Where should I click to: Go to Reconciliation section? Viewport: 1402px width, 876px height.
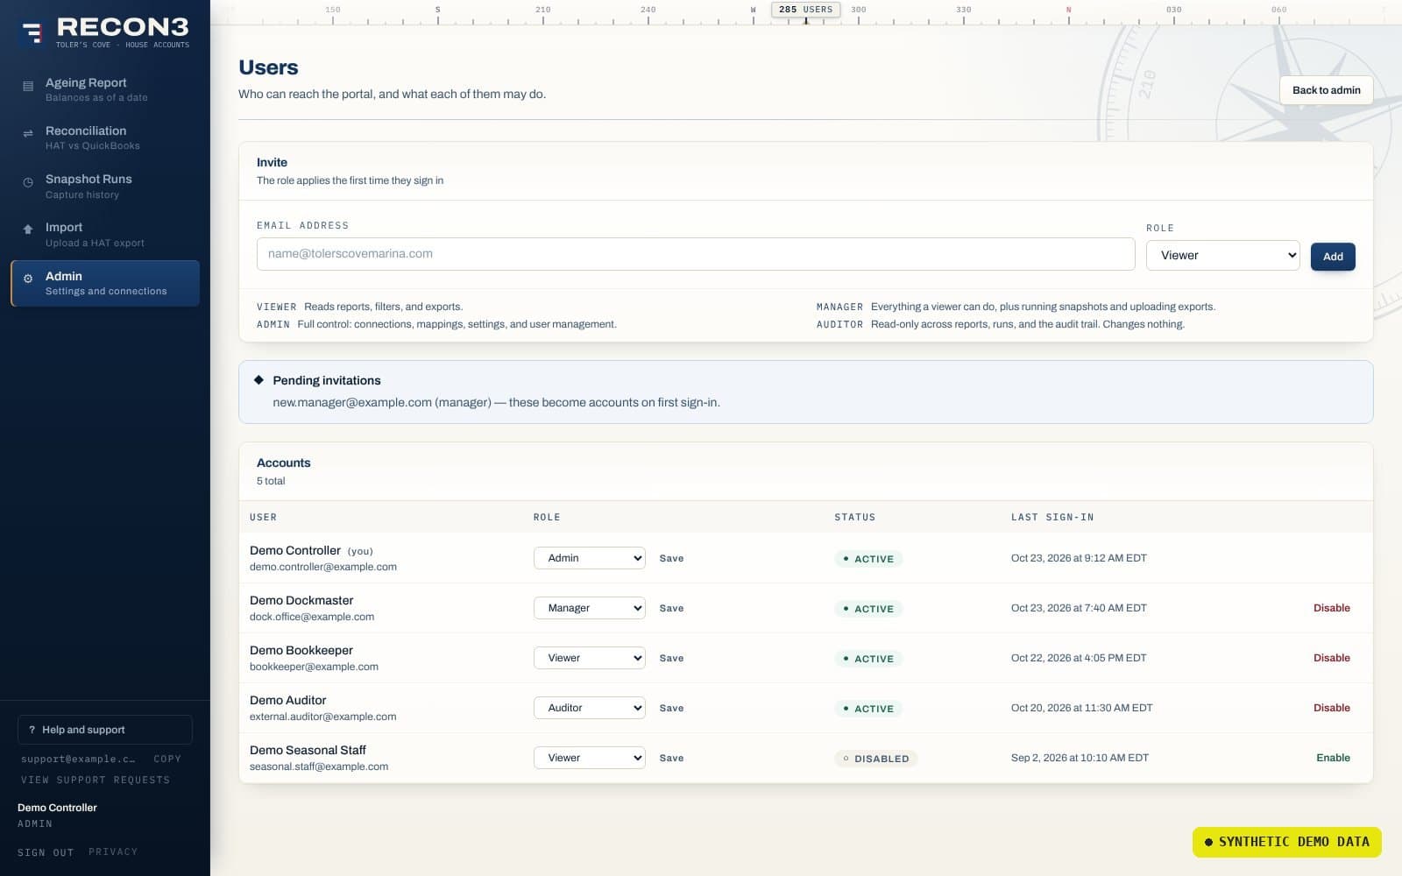pyautogui.click(x=105, y=138)
